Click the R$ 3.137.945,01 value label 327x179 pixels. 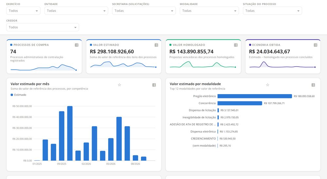pos(230,110)
